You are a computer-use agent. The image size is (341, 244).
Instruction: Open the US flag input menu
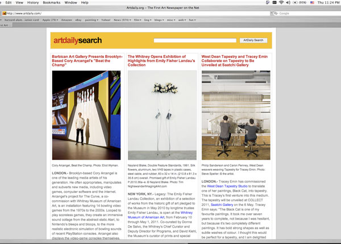312,3
